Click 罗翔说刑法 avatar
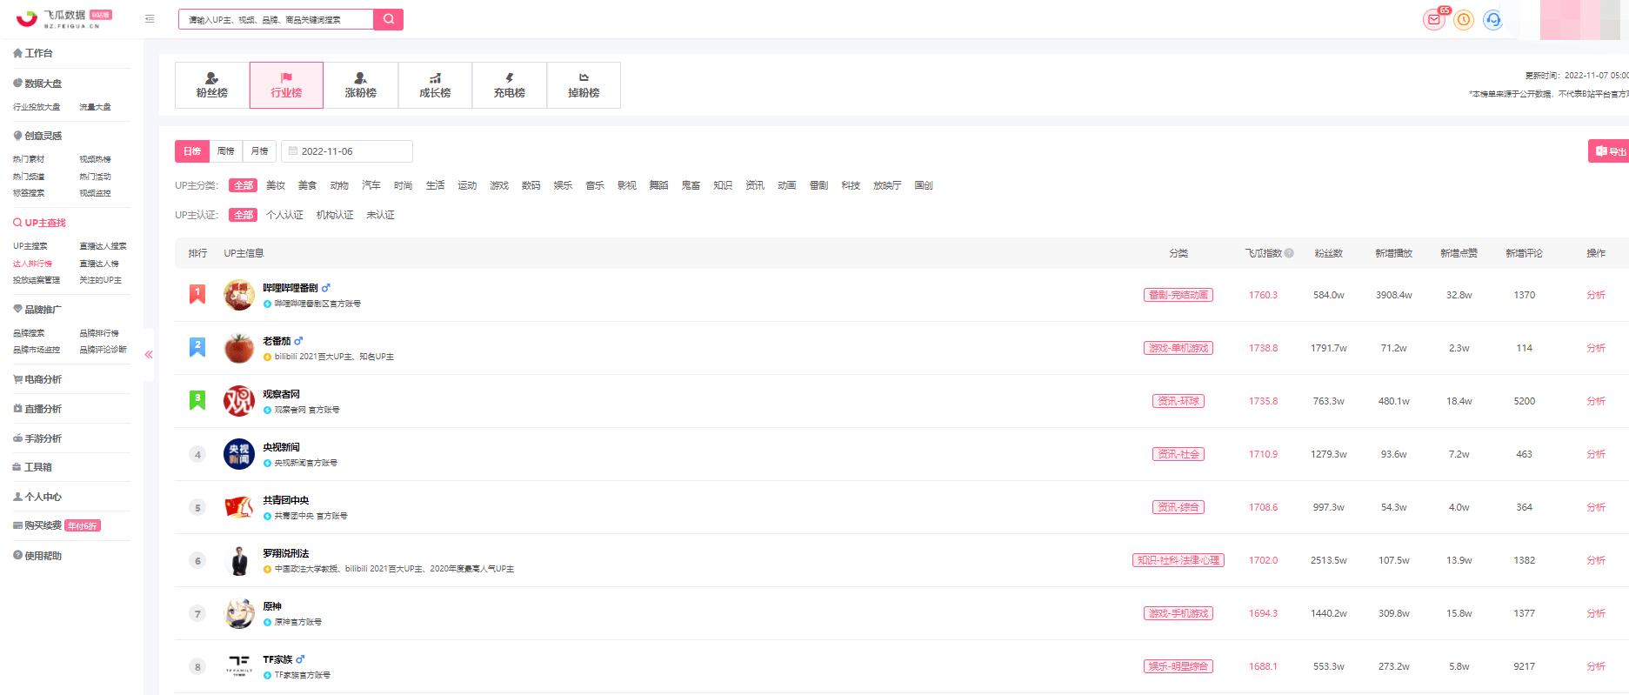Image resolution: width=1629 pixels, height=695 pixels. (x=239, y=560)
